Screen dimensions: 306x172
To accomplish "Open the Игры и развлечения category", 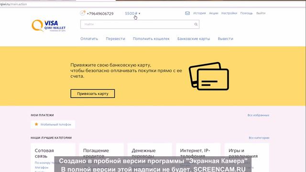I will point(243,153).
